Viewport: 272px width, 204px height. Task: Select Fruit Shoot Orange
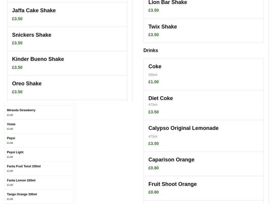pos(203,188)
